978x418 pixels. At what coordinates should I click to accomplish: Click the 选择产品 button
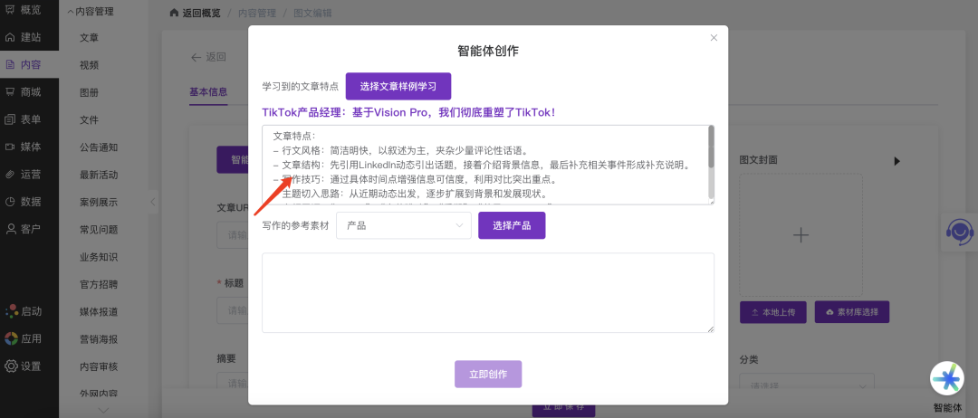point(512,225)
